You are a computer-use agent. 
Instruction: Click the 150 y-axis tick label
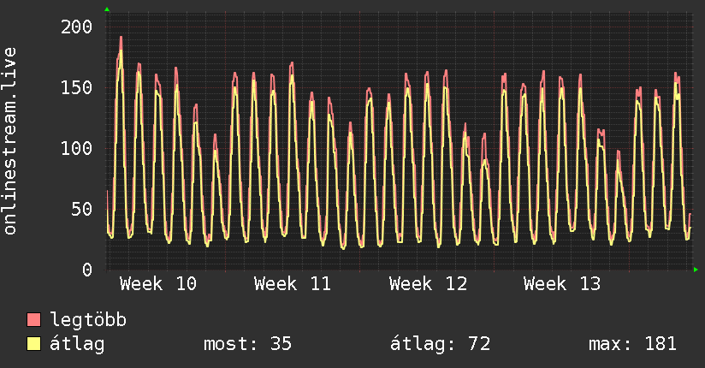[76, 87]
